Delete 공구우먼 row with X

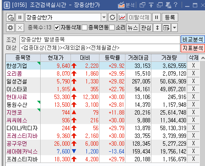[x=193, y=144]
